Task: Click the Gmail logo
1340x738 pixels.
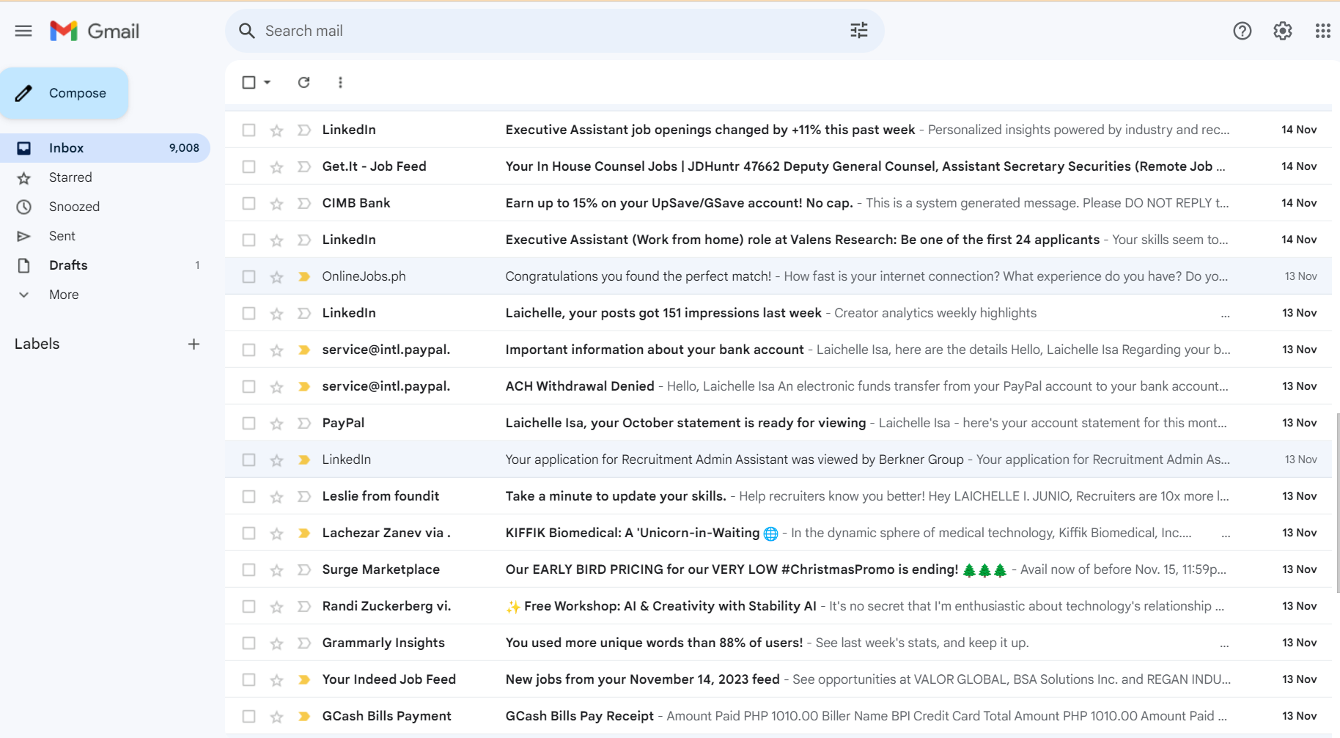Action: [x=95, y=31]
